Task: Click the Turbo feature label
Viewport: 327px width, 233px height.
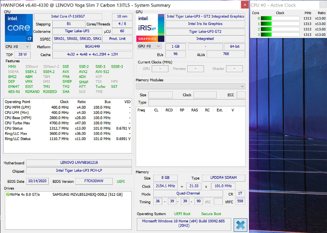Action: 100,87
